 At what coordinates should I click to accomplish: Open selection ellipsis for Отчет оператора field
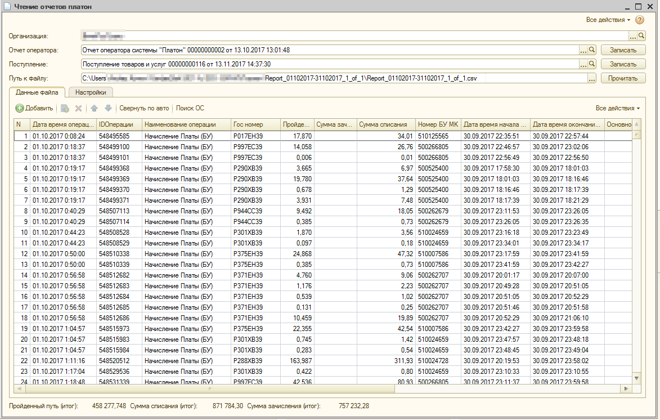583,50
